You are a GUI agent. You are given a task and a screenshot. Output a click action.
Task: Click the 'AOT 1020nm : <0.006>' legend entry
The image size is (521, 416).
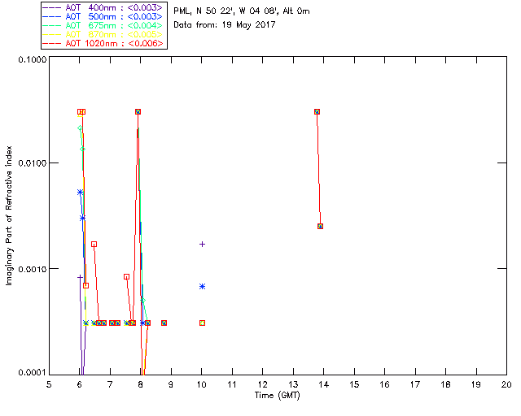pos(104,43)
